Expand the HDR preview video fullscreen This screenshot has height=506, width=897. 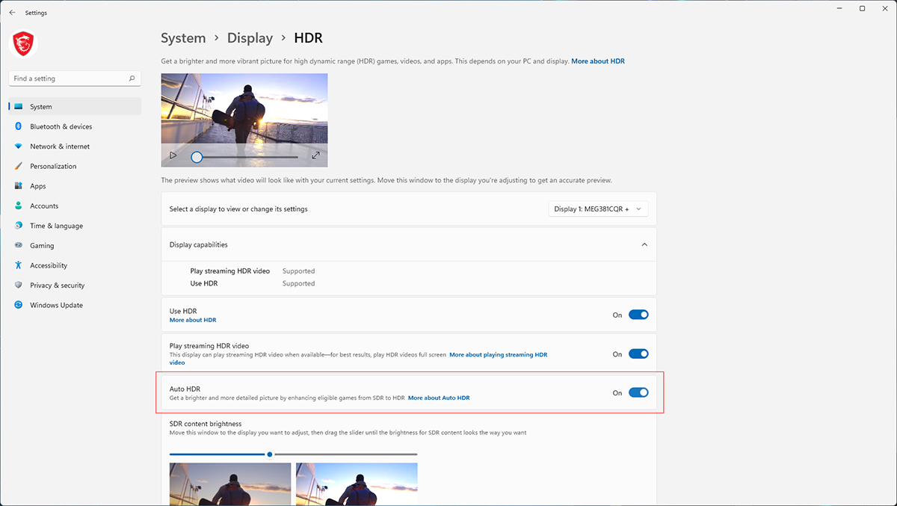315,155
